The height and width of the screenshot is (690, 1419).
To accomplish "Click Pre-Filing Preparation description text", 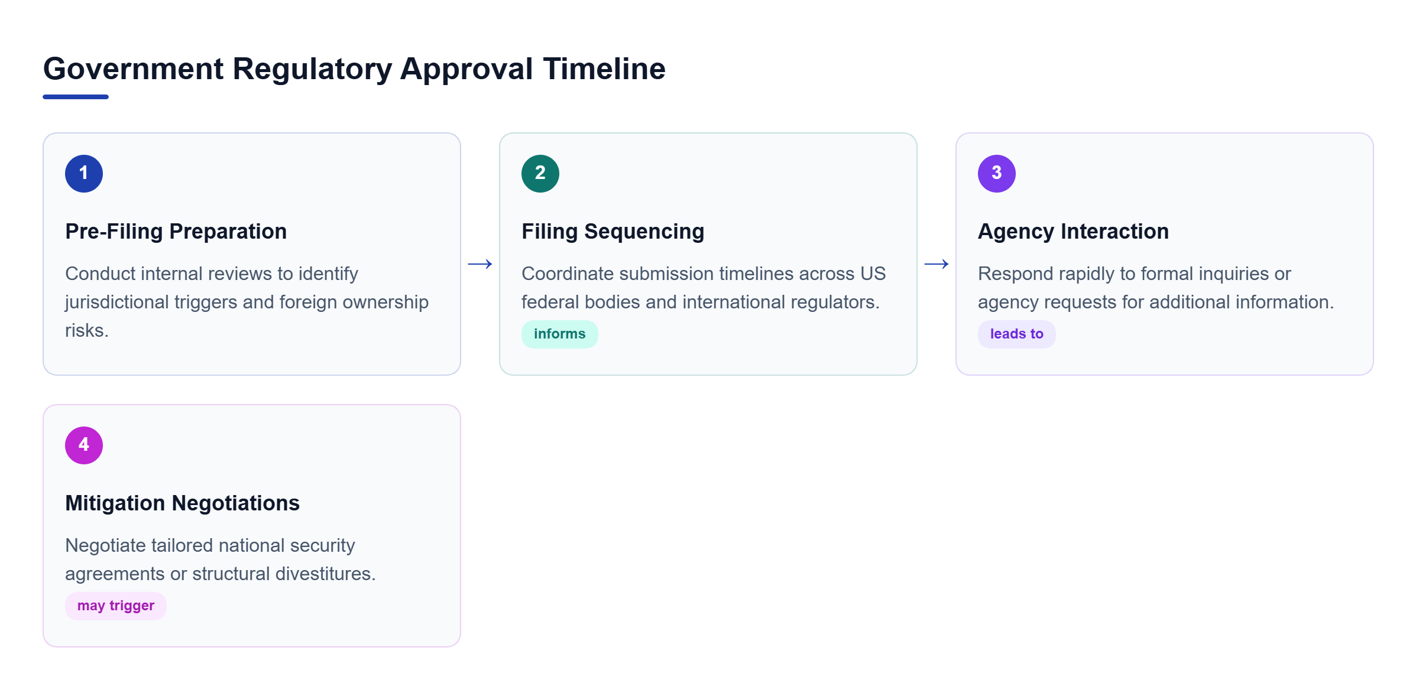I will point(247,302).
